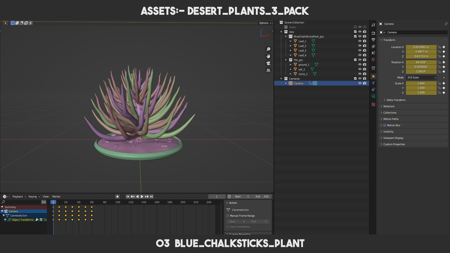
Task: Open the Scene properties tab
Action: point(373,53)
